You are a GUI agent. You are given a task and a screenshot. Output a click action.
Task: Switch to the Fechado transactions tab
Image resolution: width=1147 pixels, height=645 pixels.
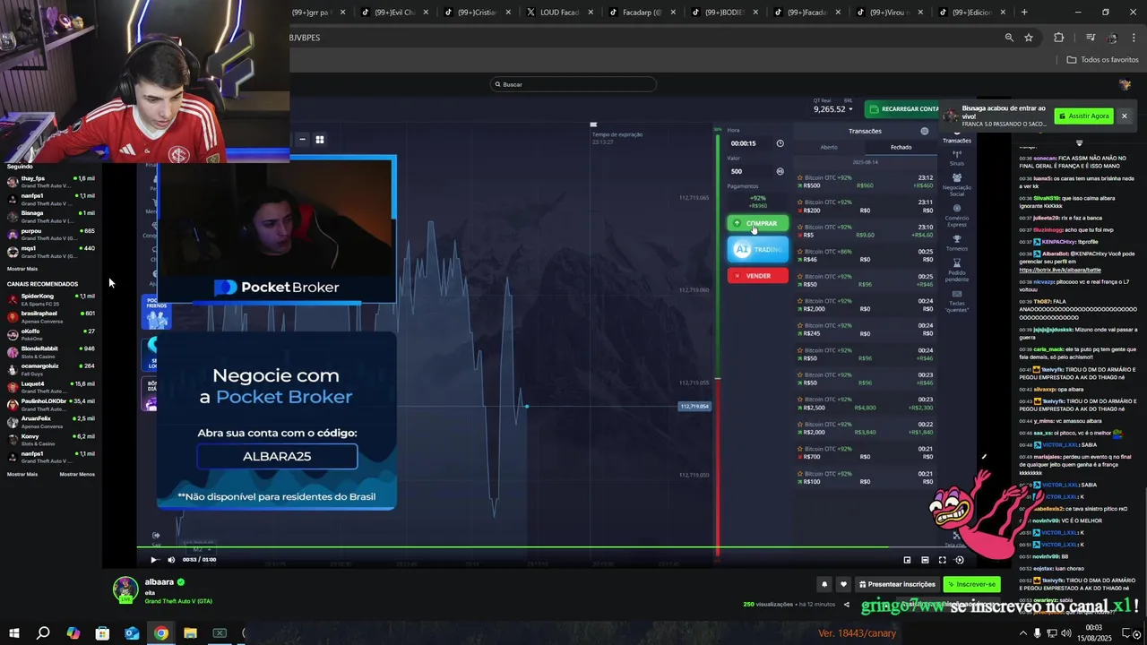[901, 147]
